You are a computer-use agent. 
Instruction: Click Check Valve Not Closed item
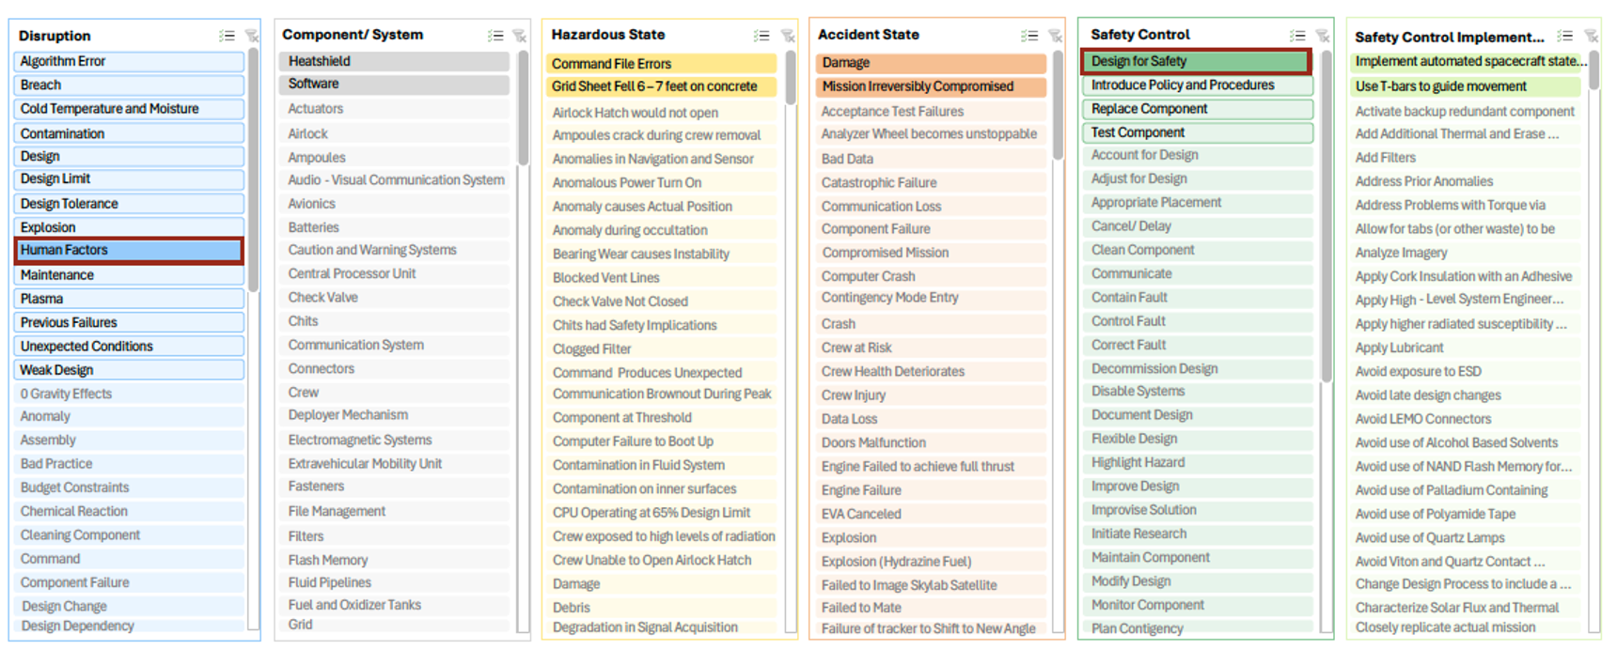tap(662, 302)
